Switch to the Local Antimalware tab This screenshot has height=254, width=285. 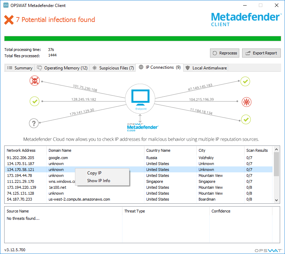[x=206, y=68]
